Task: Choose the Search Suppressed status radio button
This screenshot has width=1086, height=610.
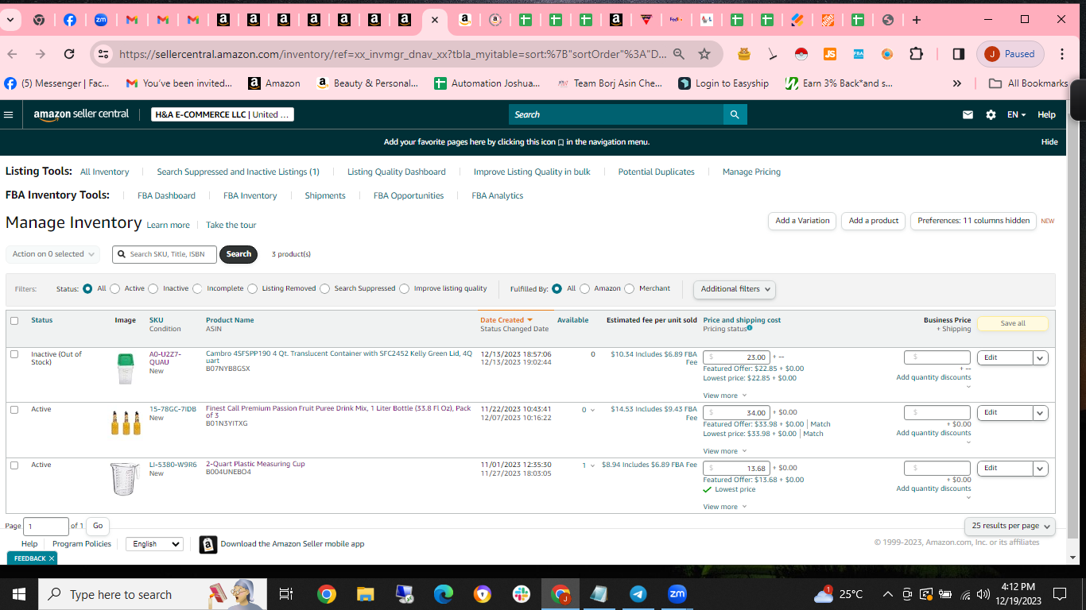Action: click(325, 289)
